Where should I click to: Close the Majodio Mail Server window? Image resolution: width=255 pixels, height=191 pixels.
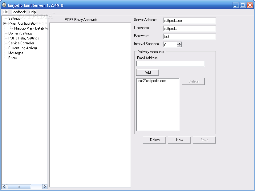pyautogui.click(x=250, y=5)
